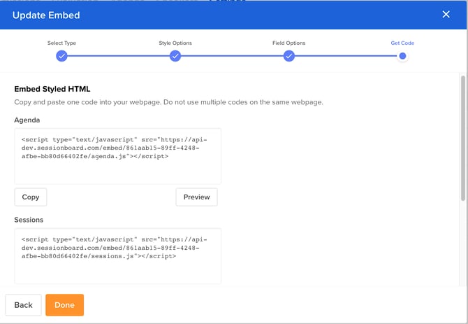
Task: Go back with the Back button
Action: [x=23, y=305]
